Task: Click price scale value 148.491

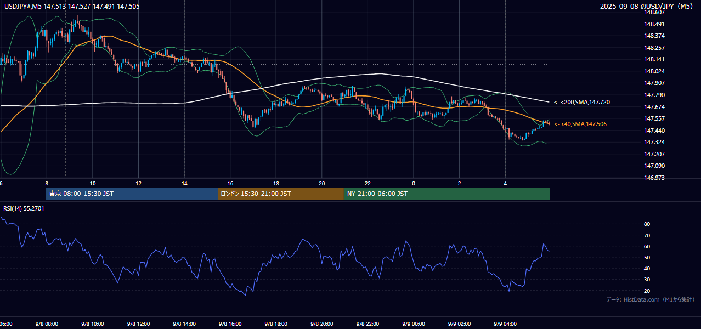Action: (x=655, y=24)
